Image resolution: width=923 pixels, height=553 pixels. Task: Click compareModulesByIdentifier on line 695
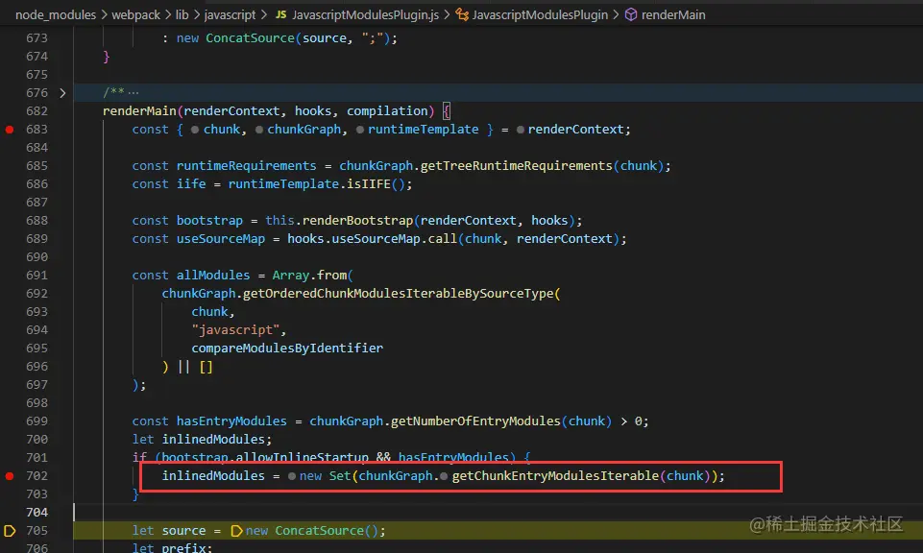point(287,349)
